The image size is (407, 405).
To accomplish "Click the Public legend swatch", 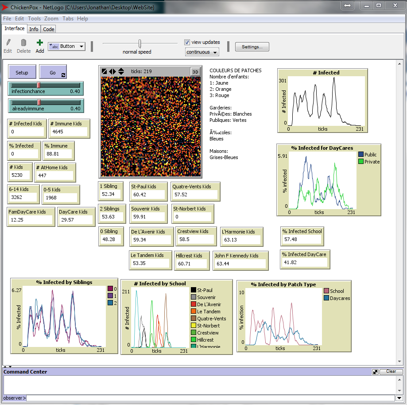I will click(x=360, y=154).
